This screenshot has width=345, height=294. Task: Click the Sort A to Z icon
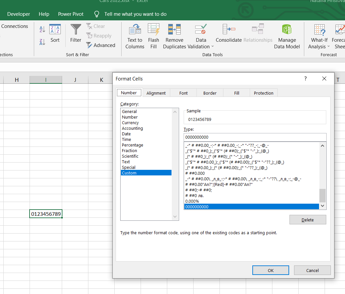[x=42, y=30]
